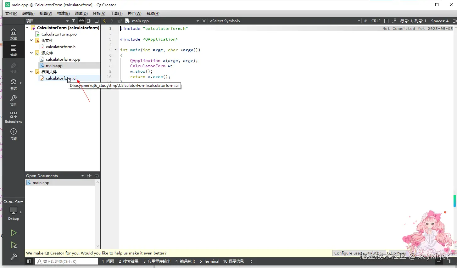The height and width of the screenshot is (268, 457).
Task: Split the editor view using split icon
Action: click(454, 21)
